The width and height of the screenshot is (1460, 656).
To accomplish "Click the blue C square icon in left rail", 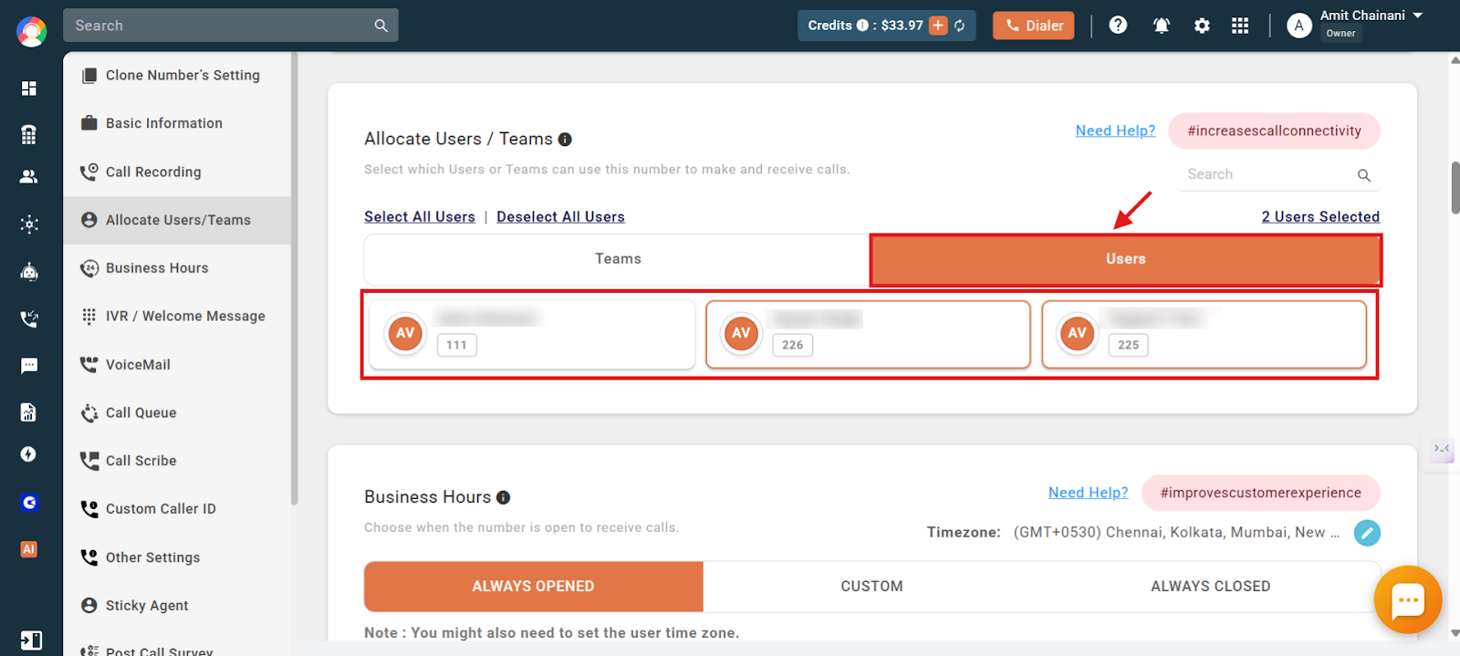I will pos(29,503).
